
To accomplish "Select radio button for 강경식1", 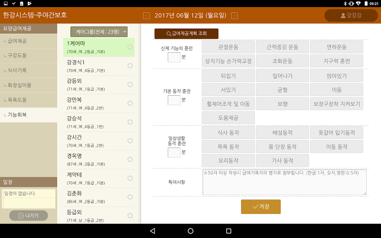I will pos(130,66).
